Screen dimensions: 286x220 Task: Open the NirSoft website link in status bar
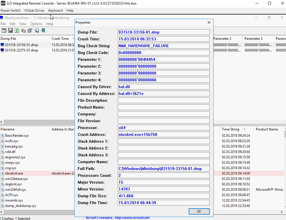(132, 218)
